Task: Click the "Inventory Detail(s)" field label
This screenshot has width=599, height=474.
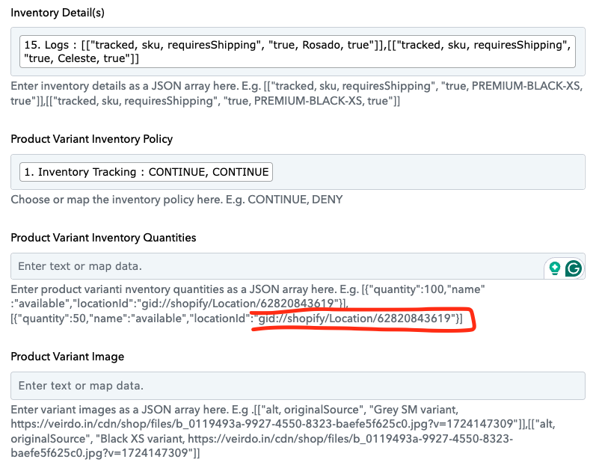Action: [x=58, y=13]
